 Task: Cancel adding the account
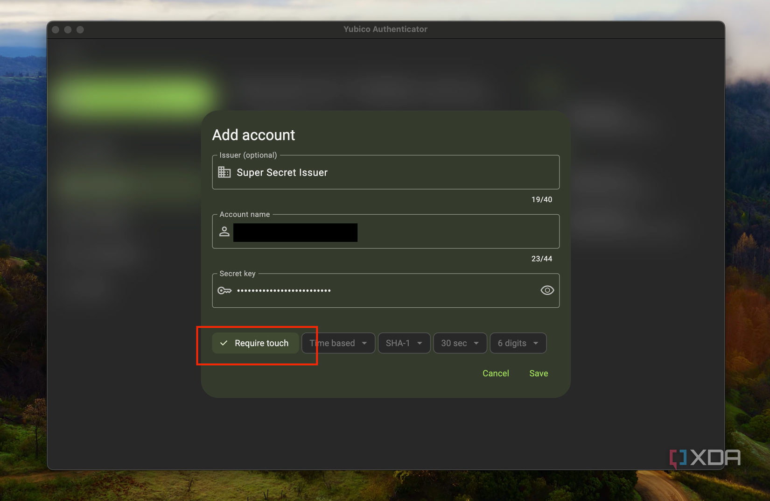click(496, 373)
